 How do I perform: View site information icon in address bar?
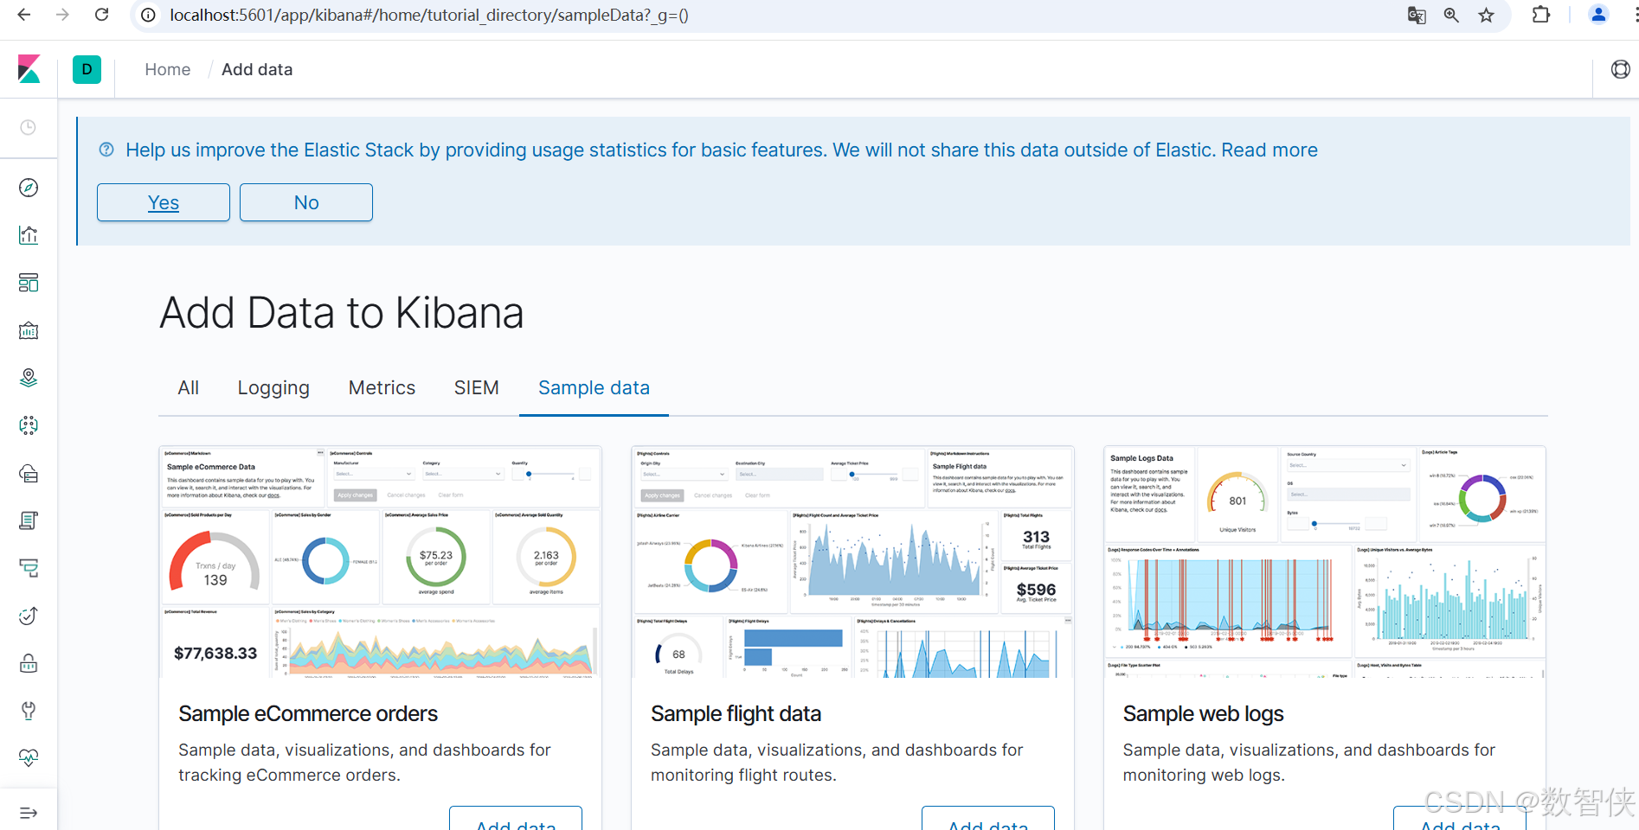[149, 16]
